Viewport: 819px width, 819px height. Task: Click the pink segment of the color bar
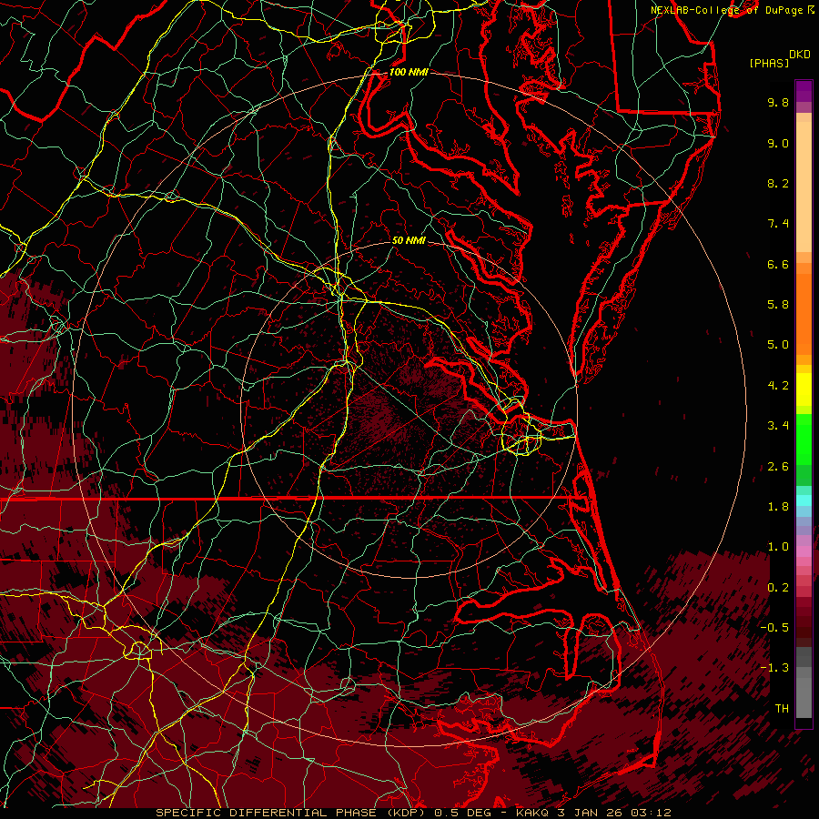[x=804, y=551]
